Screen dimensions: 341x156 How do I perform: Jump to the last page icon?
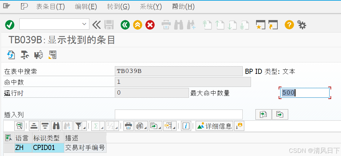[244, 25]
